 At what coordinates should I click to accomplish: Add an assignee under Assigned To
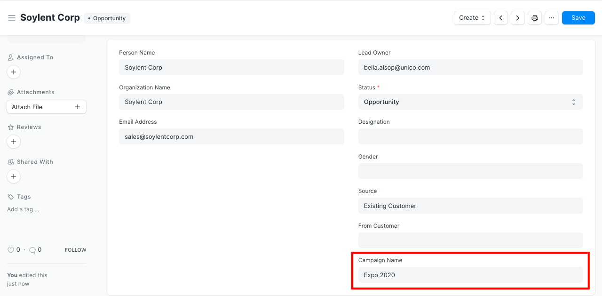(14, 72)
